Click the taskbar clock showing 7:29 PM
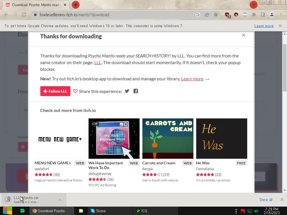This screenshot has width=287, height=215. [x=272, y=211]
